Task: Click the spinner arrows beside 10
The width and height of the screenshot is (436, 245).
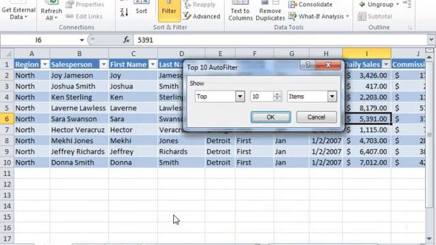Action: (x=277, y=97)
